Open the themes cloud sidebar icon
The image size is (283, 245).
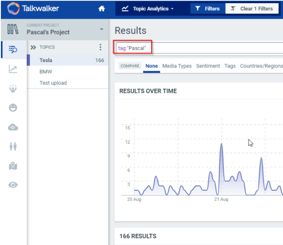tap(13, 127)
